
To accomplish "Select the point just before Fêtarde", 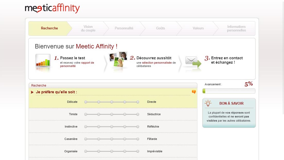I will click(x=125, y=139).
